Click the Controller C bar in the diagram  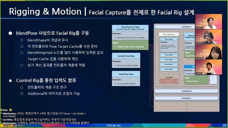click(187, 98)
